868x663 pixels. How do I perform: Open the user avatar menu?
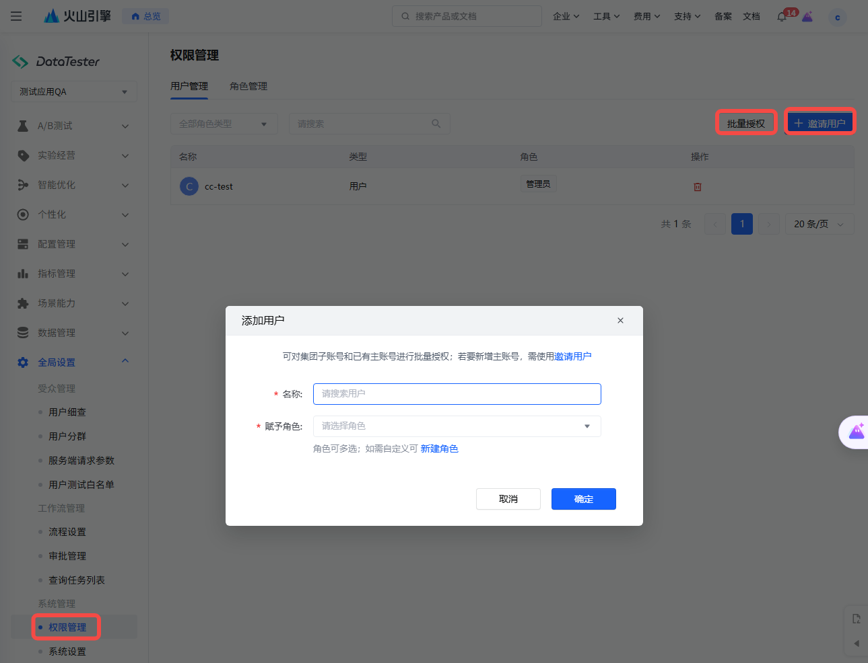click(x=838, y=17)
